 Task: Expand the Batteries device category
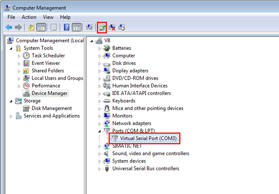click(x=99, y=48)
